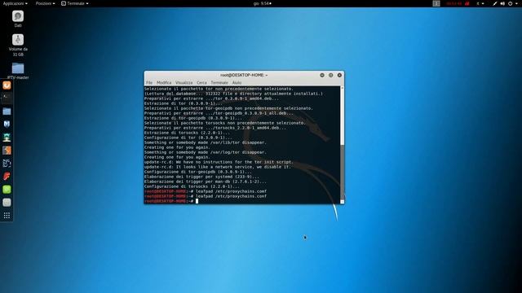Open the power system menu
The width and height of the screenshot is (522, 293).
point(512,3)
